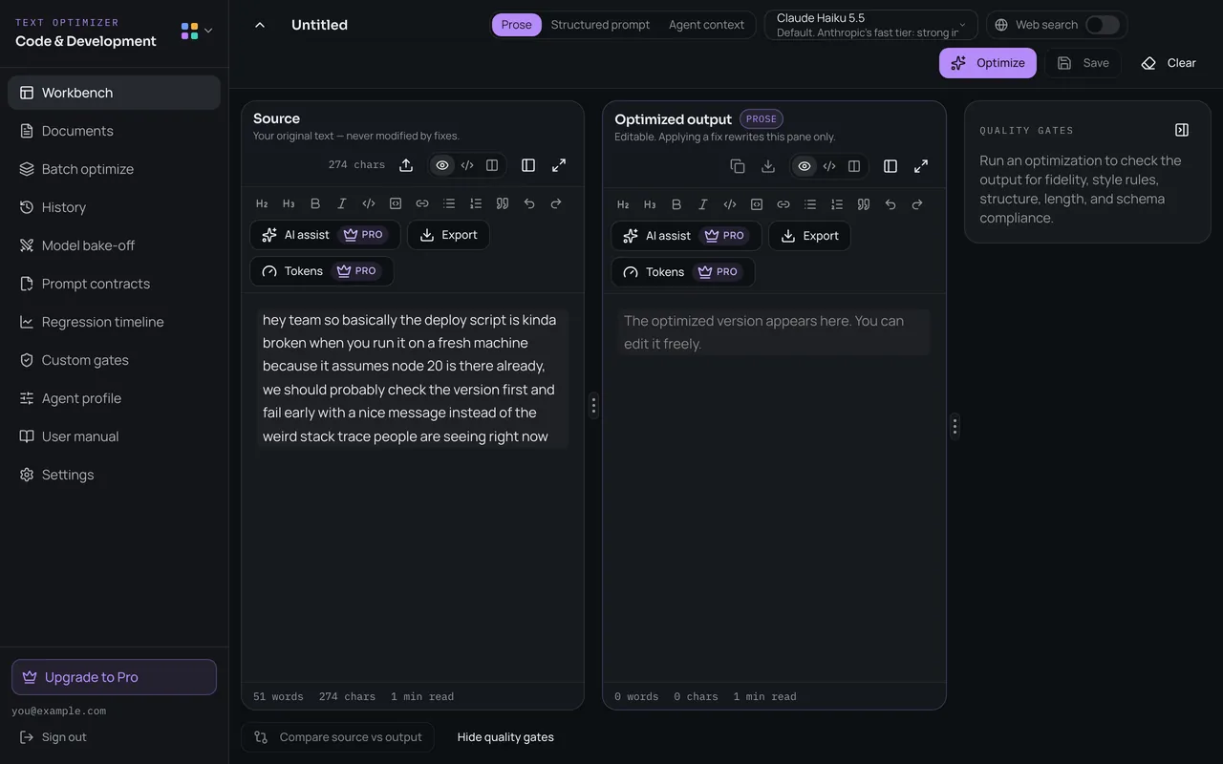
Task: Insert a link in Source toolbar
Action: tap(422, 203)
